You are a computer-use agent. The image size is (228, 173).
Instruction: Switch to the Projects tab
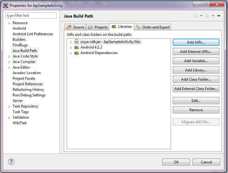tap(98, 27)
